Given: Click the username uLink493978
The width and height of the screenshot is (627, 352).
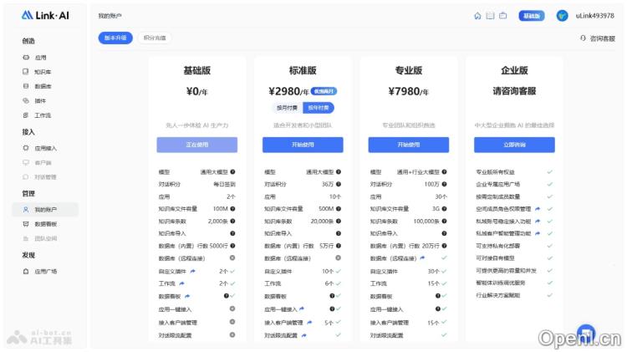Looking at the screenshot, I should pos(594,16).
